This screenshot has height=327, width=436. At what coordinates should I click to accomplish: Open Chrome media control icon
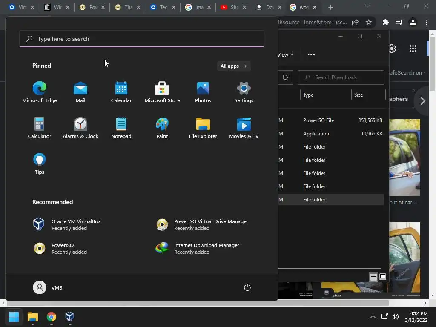(399, 22)
